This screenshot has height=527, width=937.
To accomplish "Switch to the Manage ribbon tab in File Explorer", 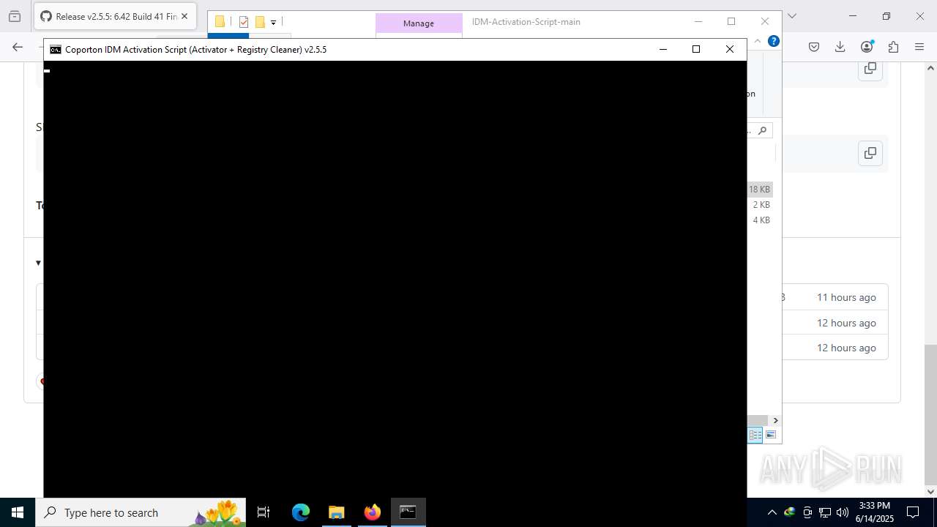I will click(x=419, y=23).
